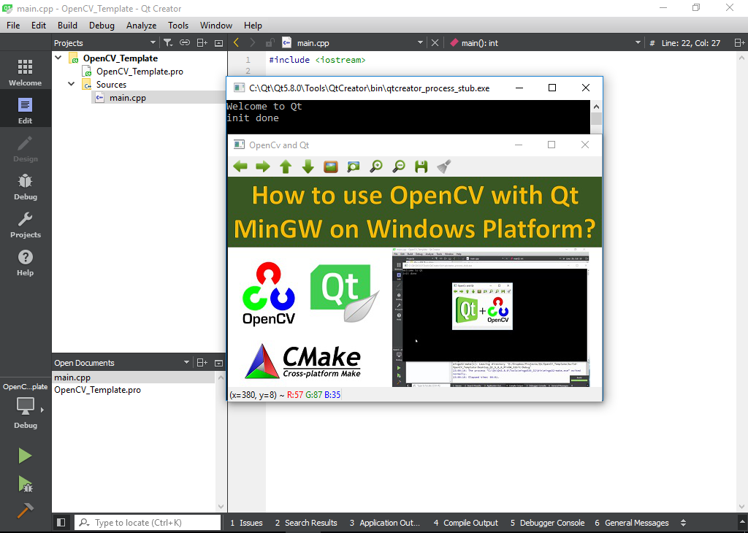The width and height of the screenshot is (748, 533).
Task: Open the Tools menu
Action: pyautogui.click(x=178, y=25)
